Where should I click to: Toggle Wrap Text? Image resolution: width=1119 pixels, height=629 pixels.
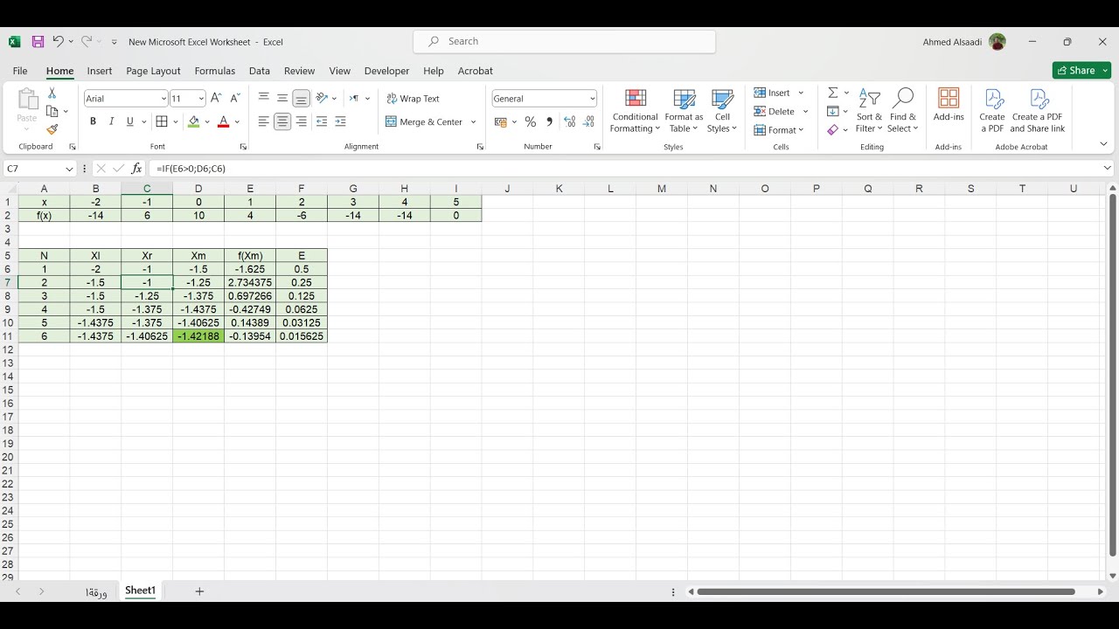coord(413,99)
